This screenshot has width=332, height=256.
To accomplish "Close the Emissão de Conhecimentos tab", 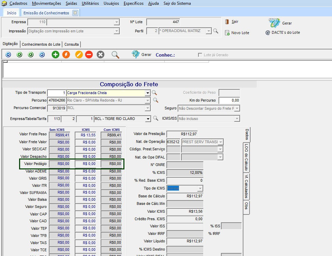I will point(75,13).
